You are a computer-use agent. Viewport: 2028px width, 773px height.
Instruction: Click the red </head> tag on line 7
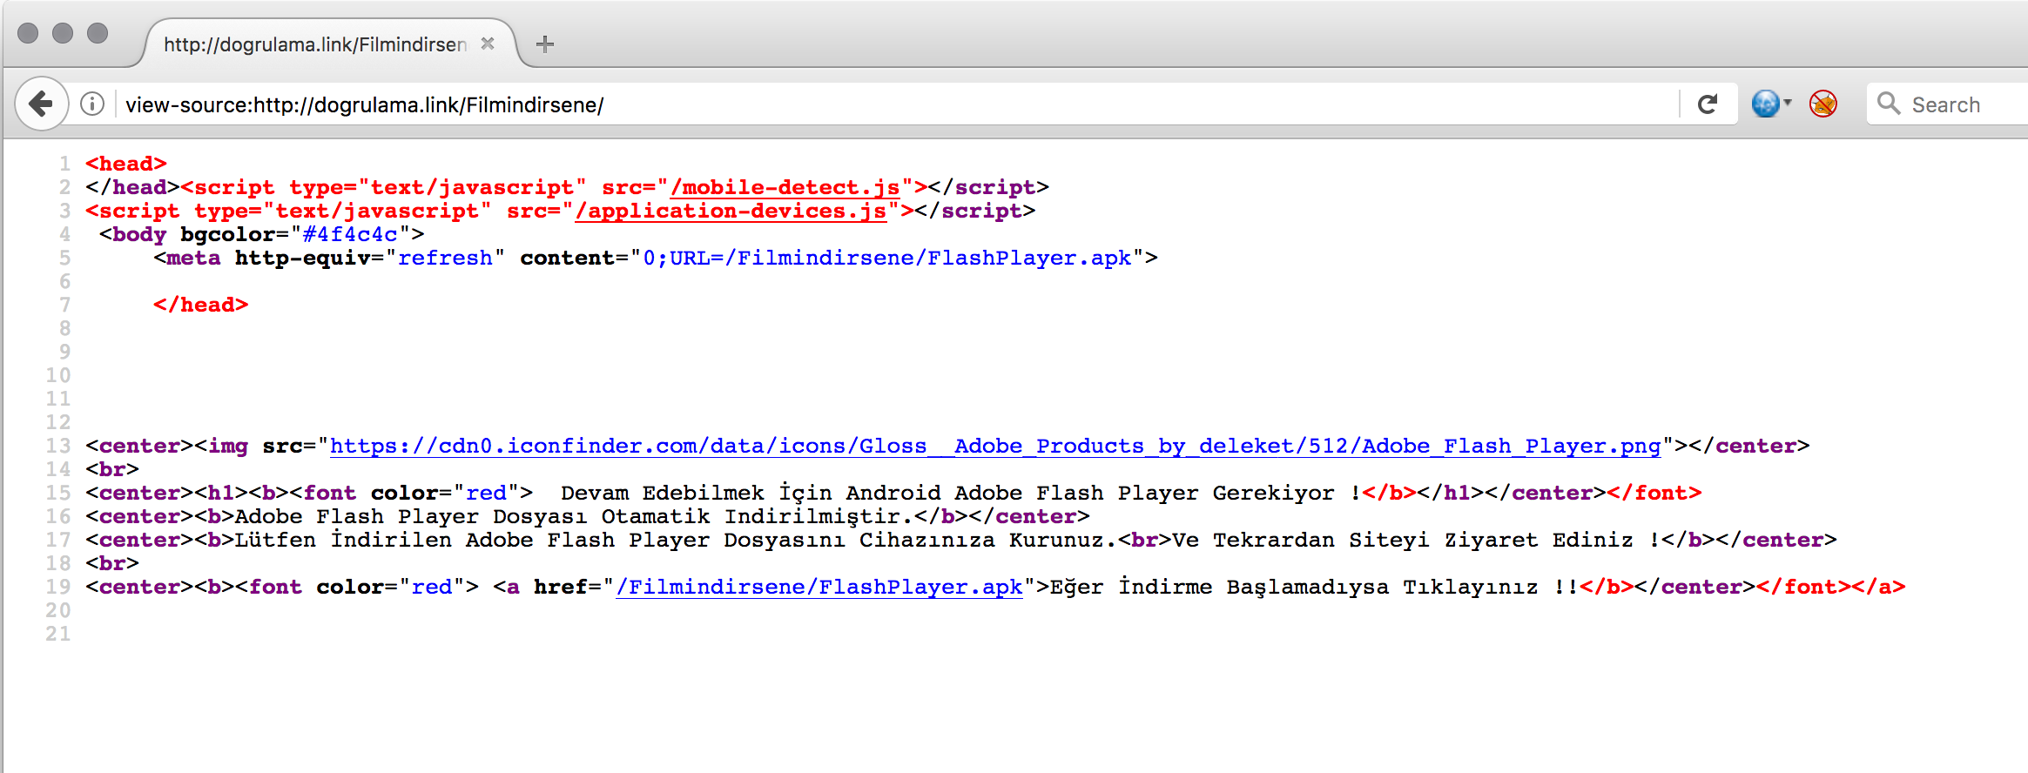tap(201, 305)
